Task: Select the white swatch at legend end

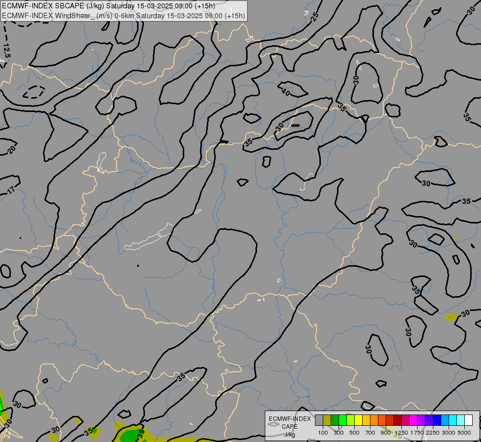Action: tap(468, 420)
